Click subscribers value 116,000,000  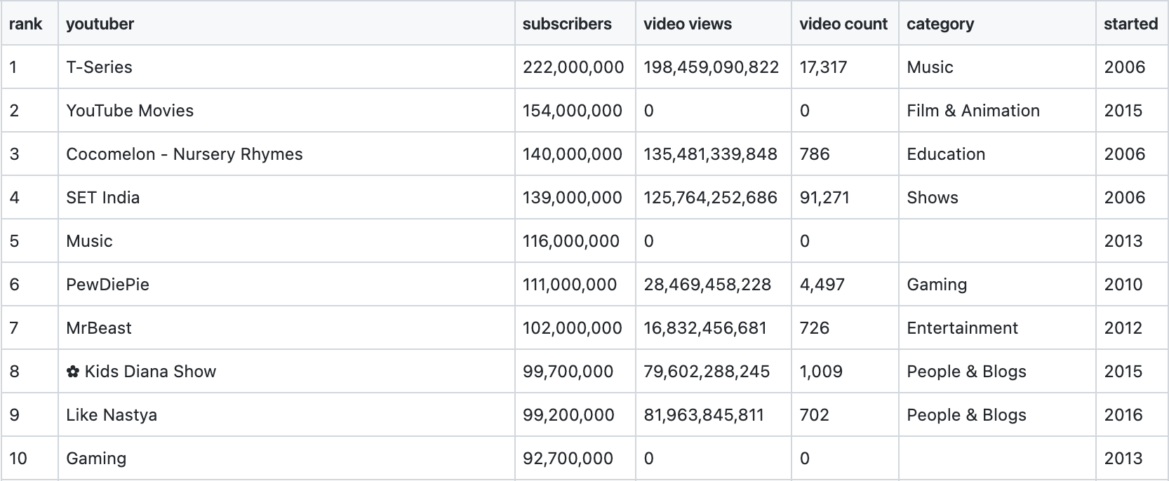[570, 241]
